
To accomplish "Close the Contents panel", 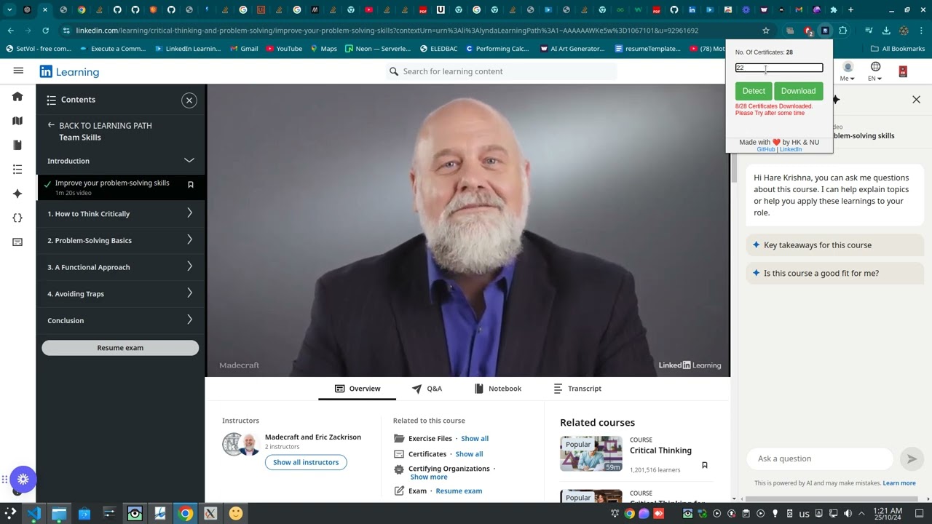I will [189, 100].
